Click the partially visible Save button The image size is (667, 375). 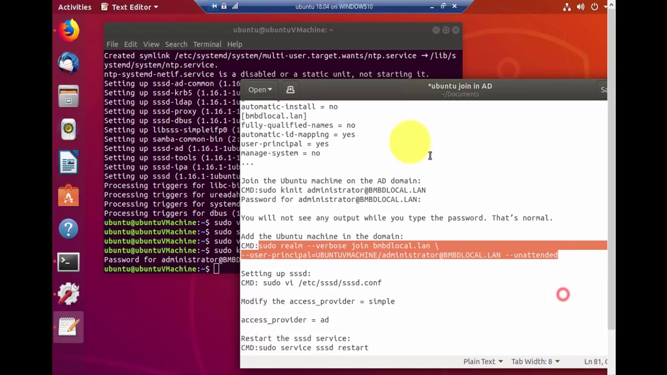pyautogui.click(x=603, y=90)
